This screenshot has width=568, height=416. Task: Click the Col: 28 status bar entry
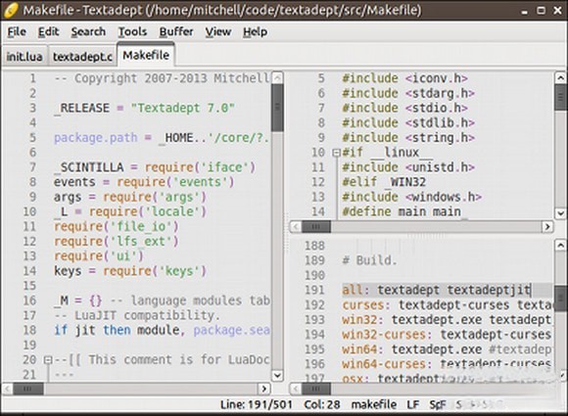click(x=322, y=404)
